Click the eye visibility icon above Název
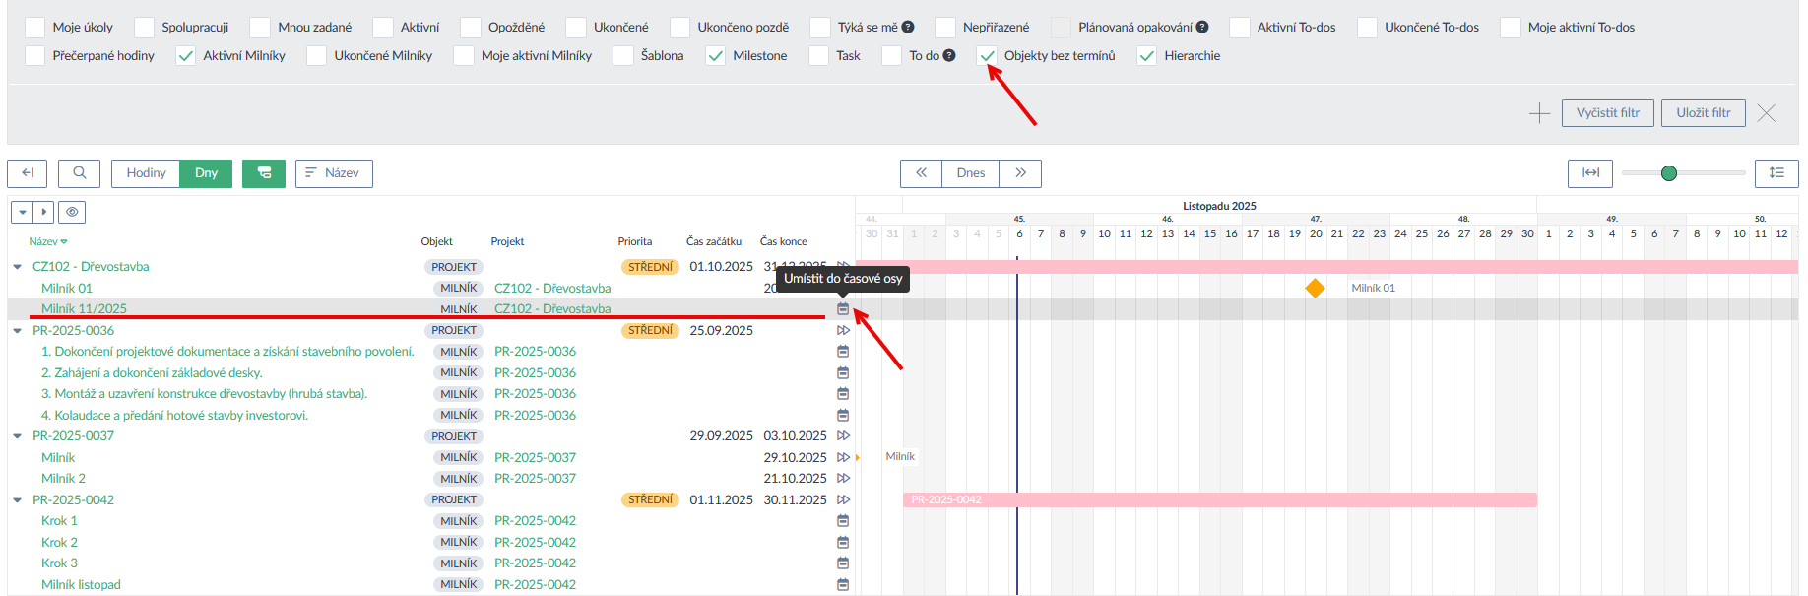The width and height of the screenshot is (1808, 596). tap(72, 212)
